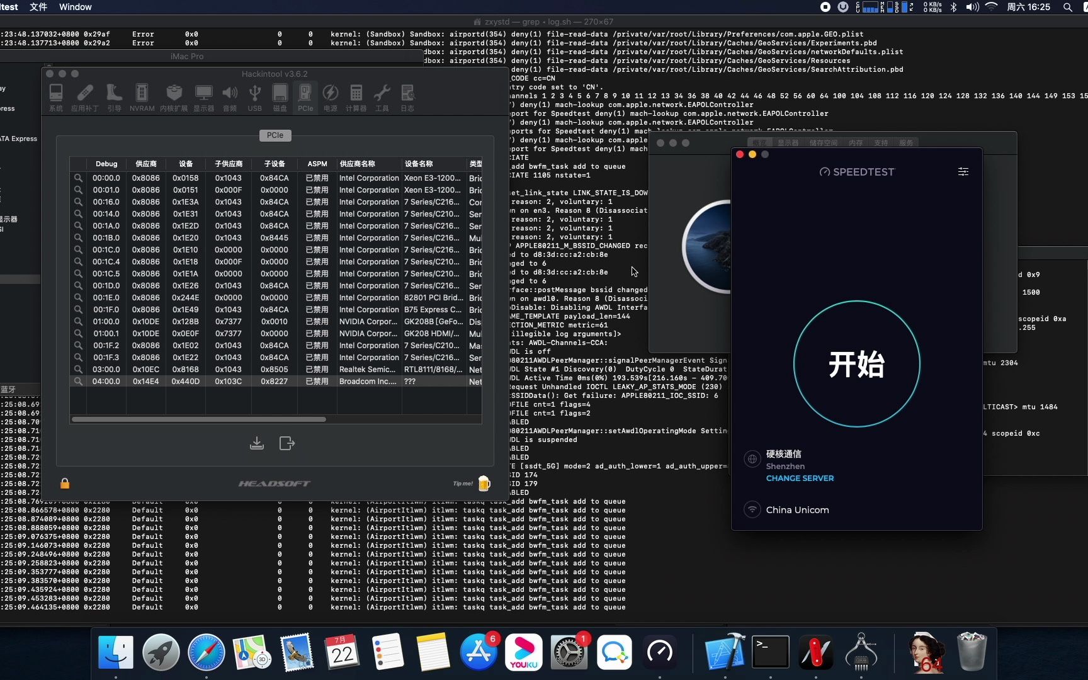Image resolution: width=1088 pixels, height=680 pixels.
Task: Select the GK208B [GeFo... device name cell
Action: (x=433, y=322)
